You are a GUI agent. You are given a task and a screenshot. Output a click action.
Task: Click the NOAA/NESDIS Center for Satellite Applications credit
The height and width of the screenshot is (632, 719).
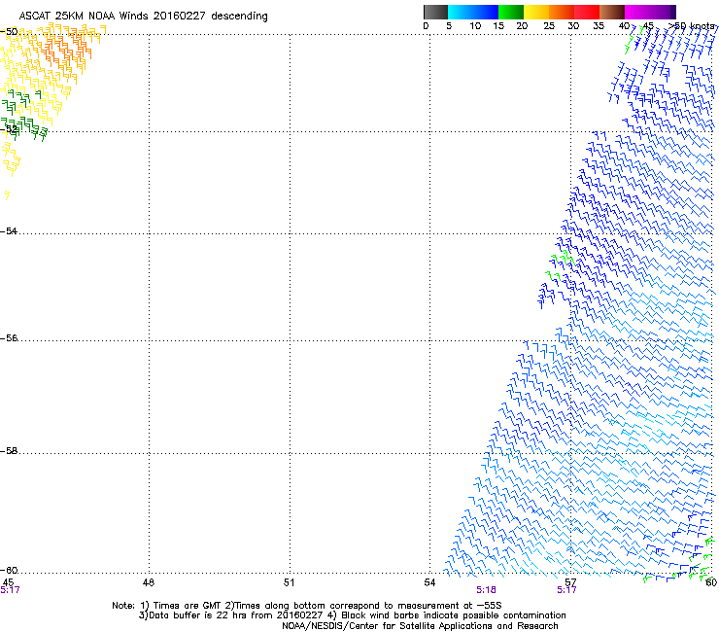tap(420, 626)
